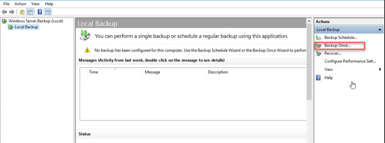Sort messages by Time column header

[x=114, y=72]
